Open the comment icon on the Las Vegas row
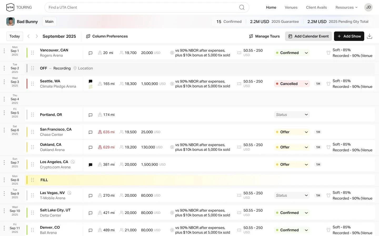 [x=91, y=196]
